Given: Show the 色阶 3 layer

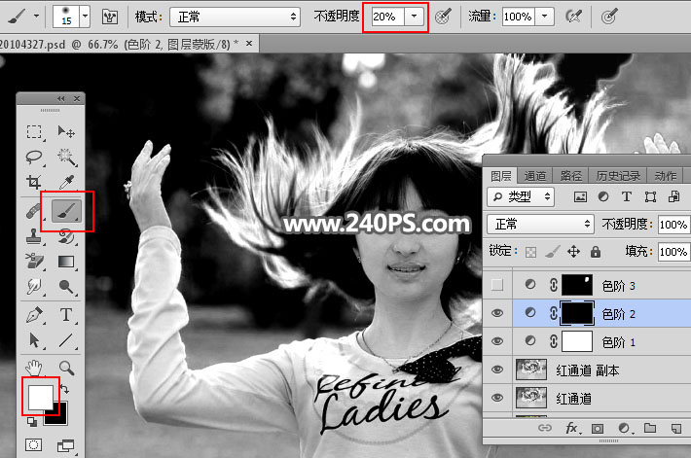Looking at the screenshot, I should pos(498,284).
